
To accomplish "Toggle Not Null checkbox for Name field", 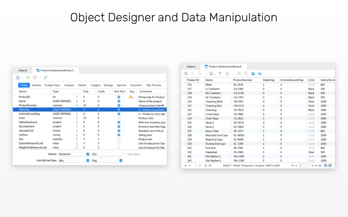I will coord(119,101).
